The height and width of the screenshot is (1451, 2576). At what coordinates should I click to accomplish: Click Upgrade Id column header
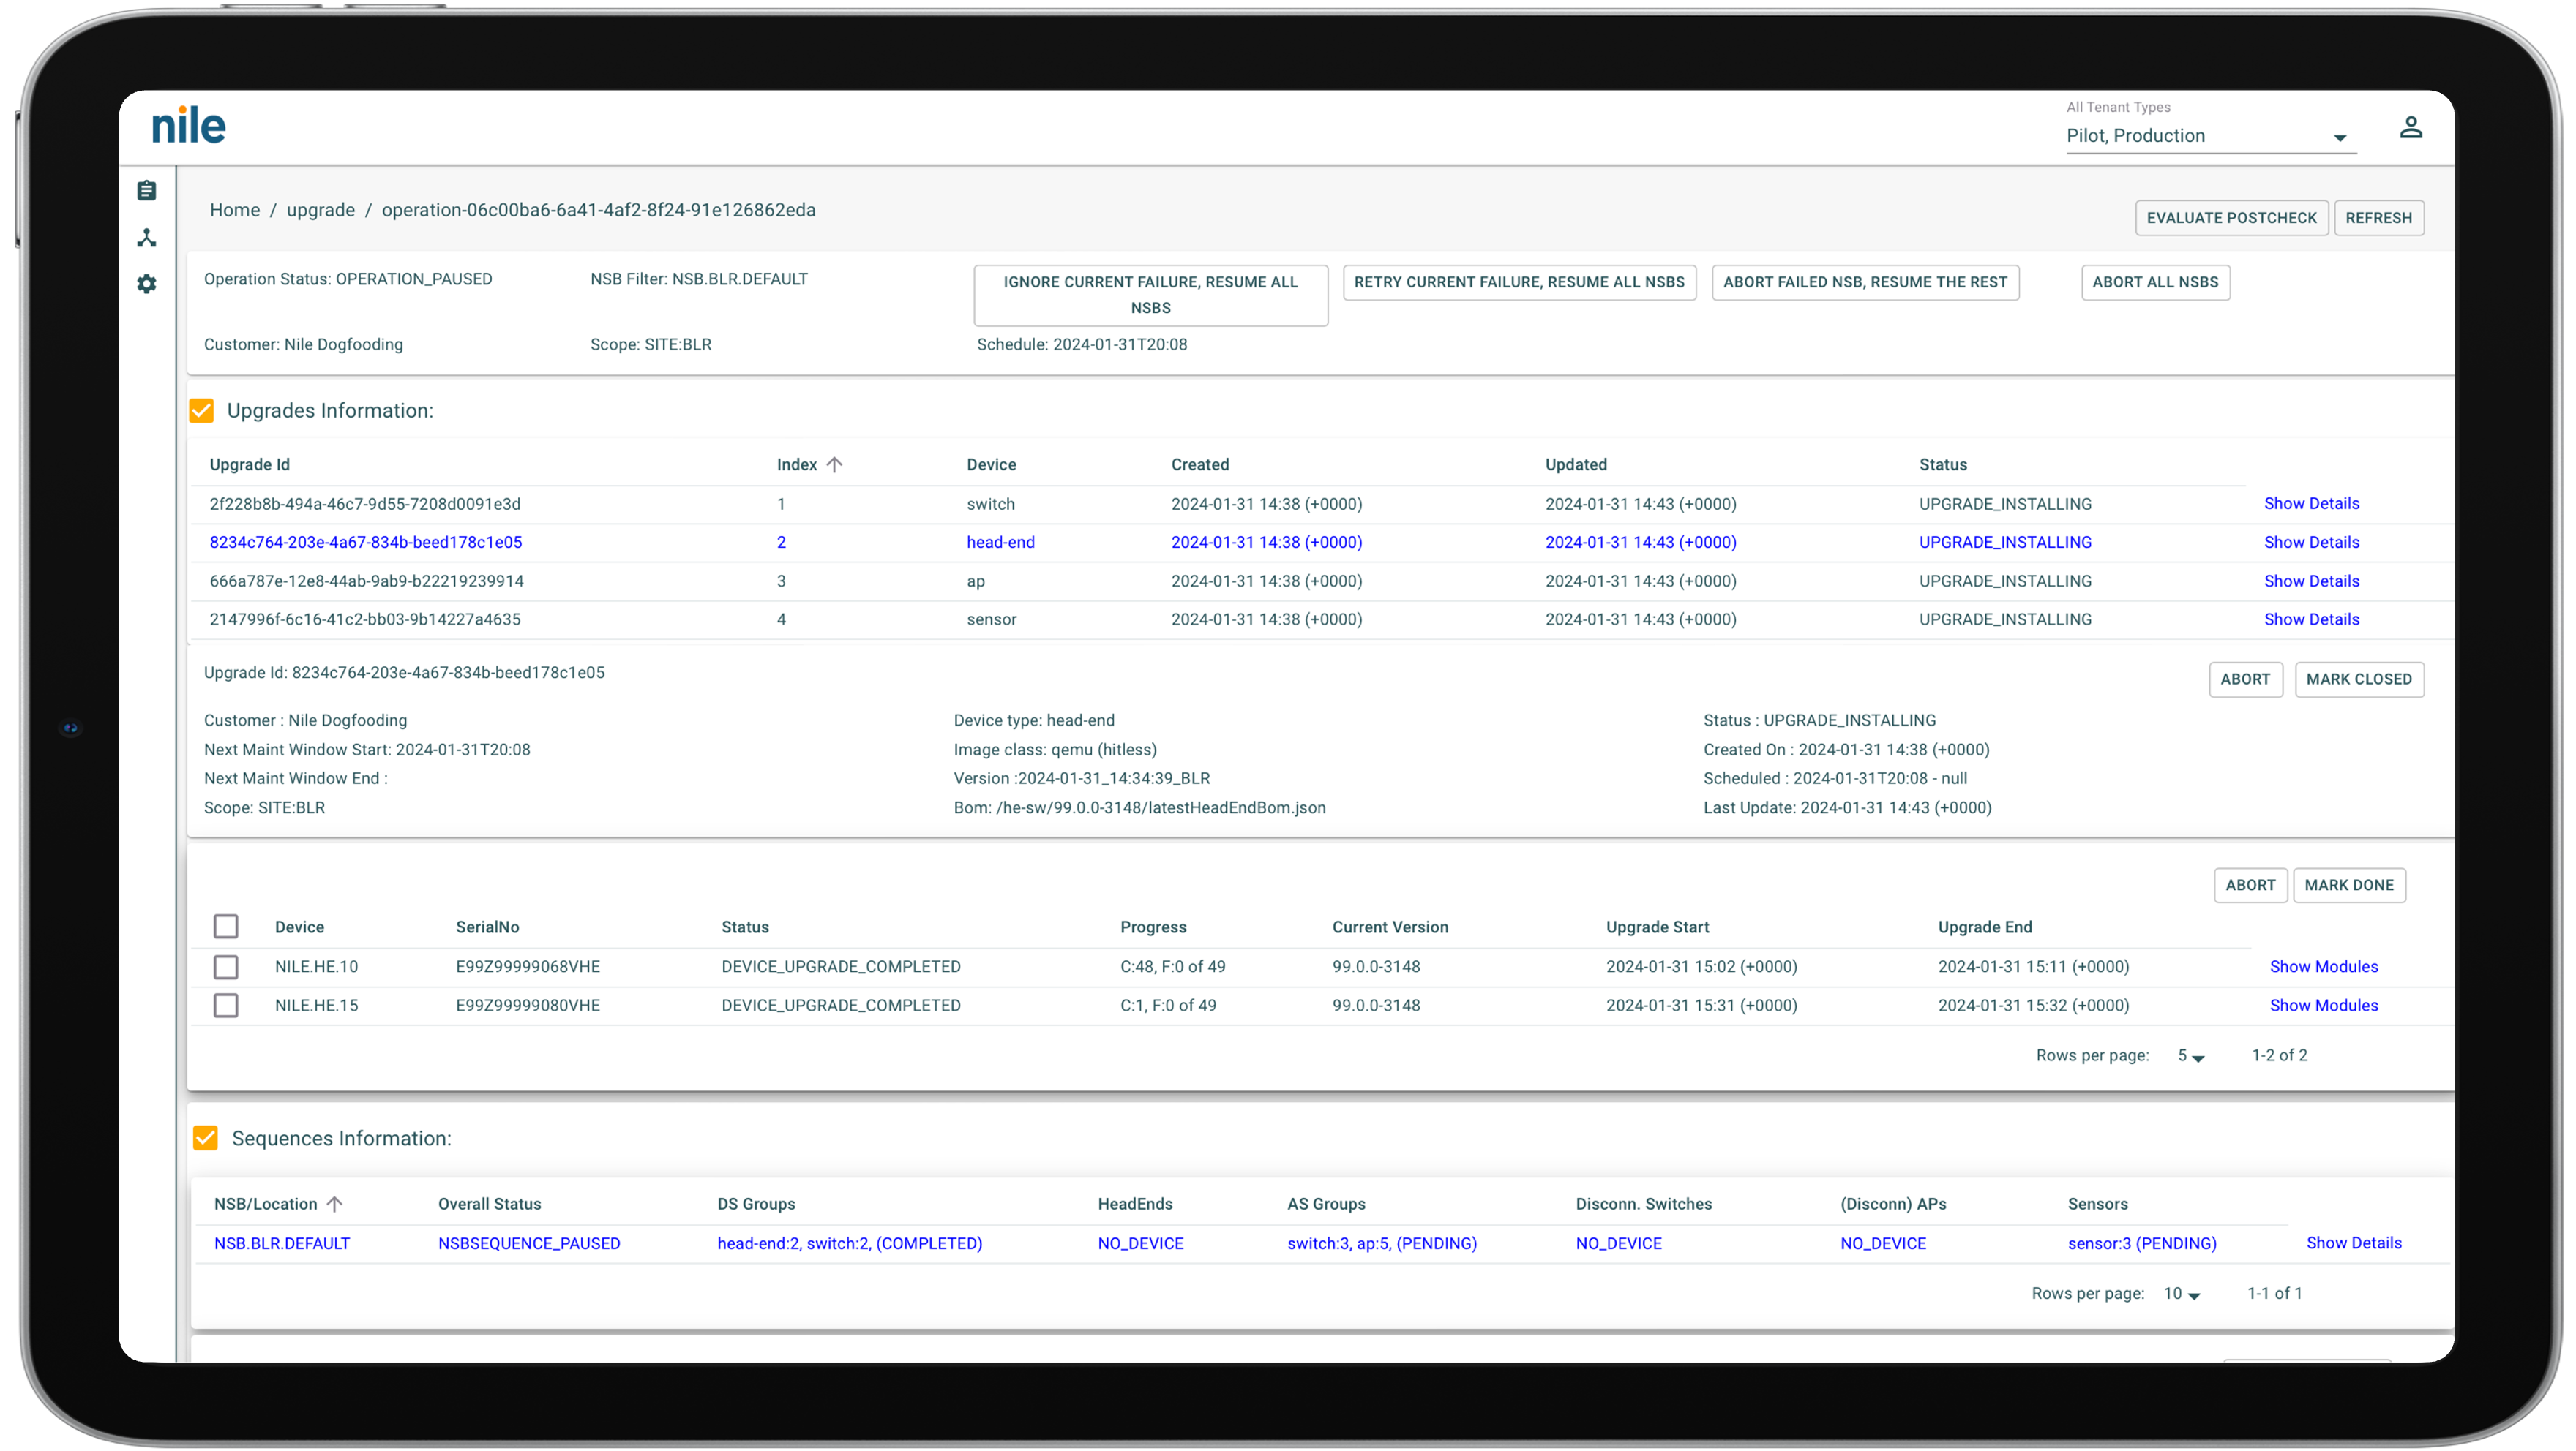pyautogui.click(x=250, y=464)
